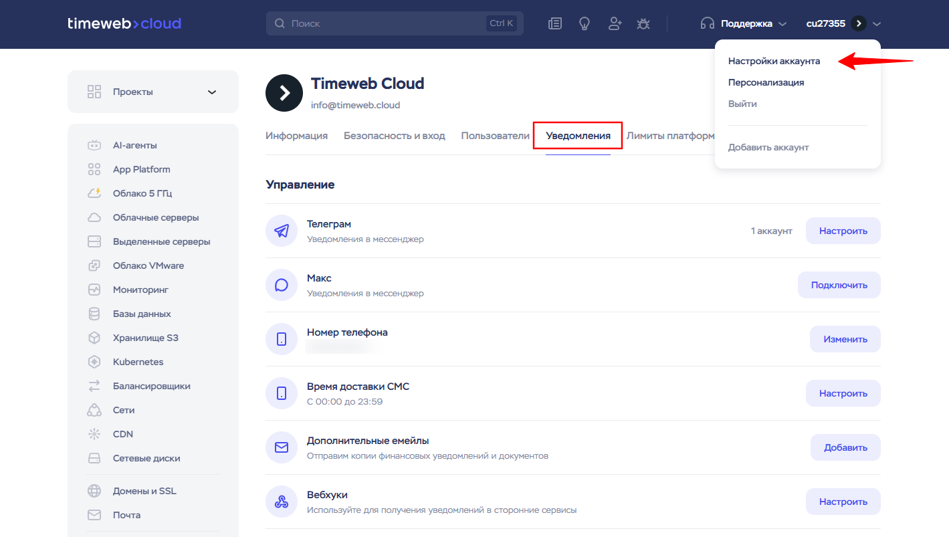Click the Базы данных database icon
The image size is (949, 537).
94,314
